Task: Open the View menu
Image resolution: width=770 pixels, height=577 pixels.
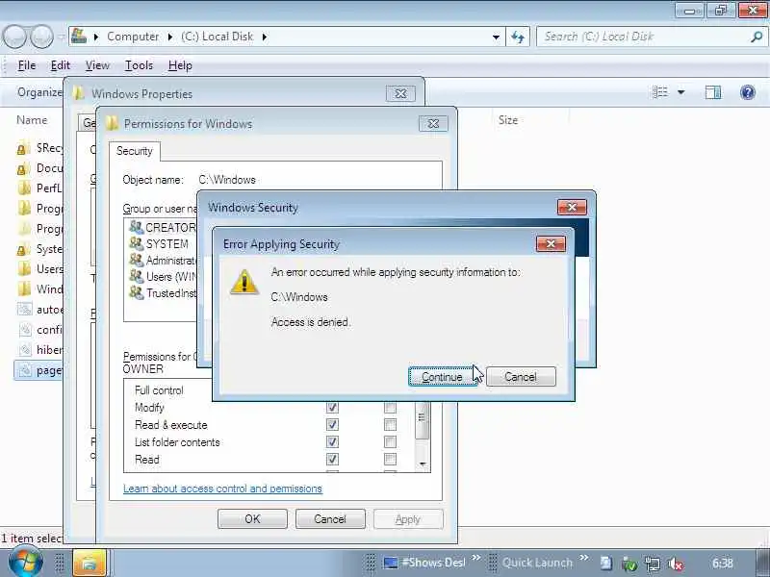Action: (x=97, y=65)
